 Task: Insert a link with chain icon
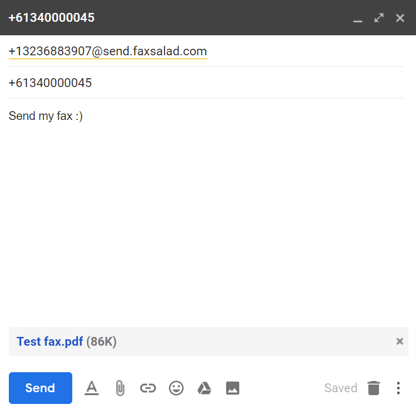tap(148, 388)
